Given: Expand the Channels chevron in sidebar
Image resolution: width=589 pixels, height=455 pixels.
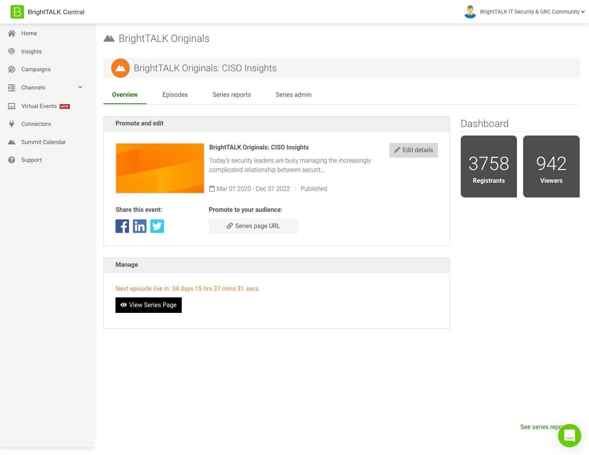Looking at the screenshot, I should tap(80, 87).
